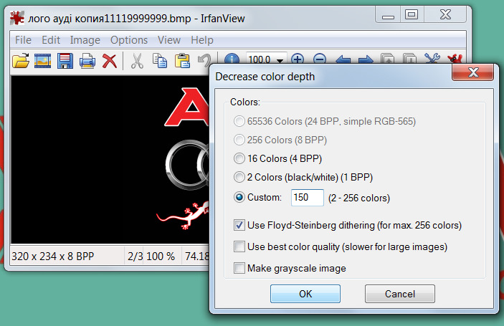This screenshot has height=326, width=504.
Task: Disable Floyd-Steinberg dithering checkbox
Action: point(239,225)
